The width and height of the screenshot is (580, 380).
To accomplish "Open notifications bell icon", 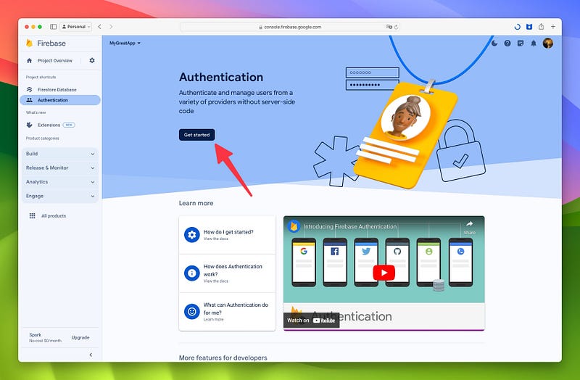I will (534, 44).
